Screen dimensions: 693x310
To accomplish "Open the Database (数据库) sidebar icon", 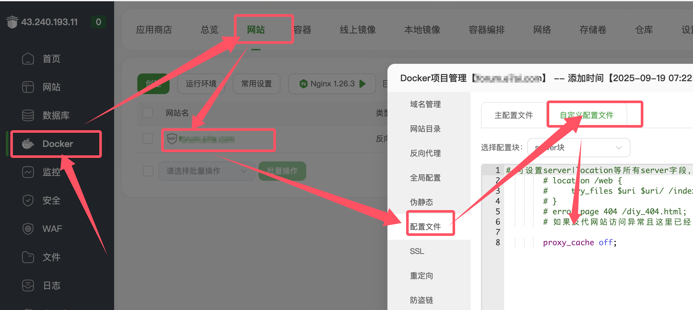I will click(x=28, y=115).
